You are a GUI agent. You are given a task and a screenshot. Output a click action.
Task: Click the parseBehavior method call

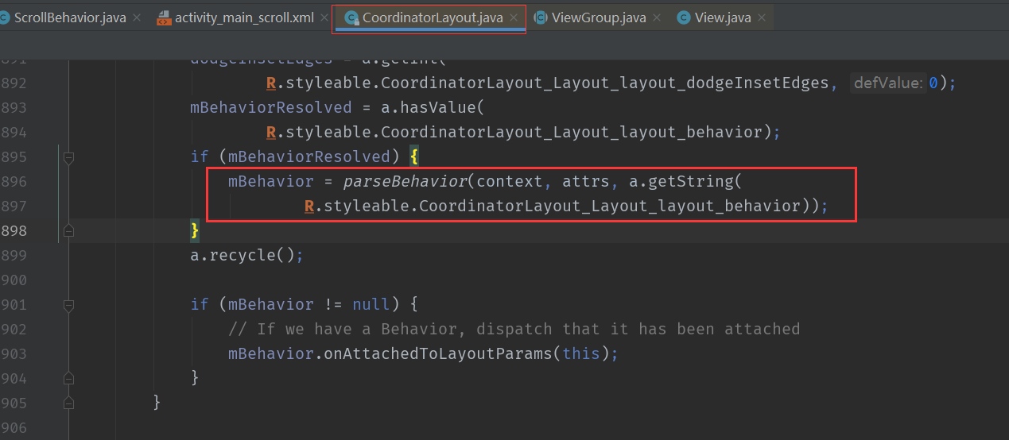pyautogui.click(x=405, y=182)
